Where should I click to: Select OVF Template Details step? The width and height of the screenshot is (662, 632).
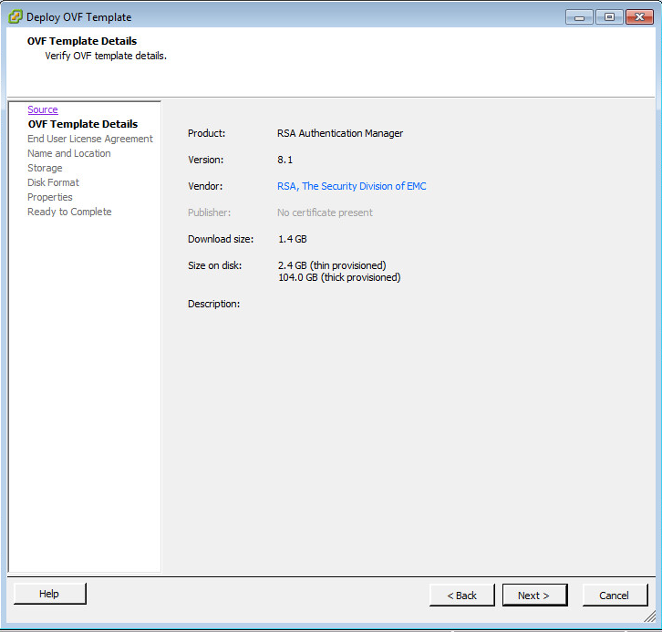(83, 124)
